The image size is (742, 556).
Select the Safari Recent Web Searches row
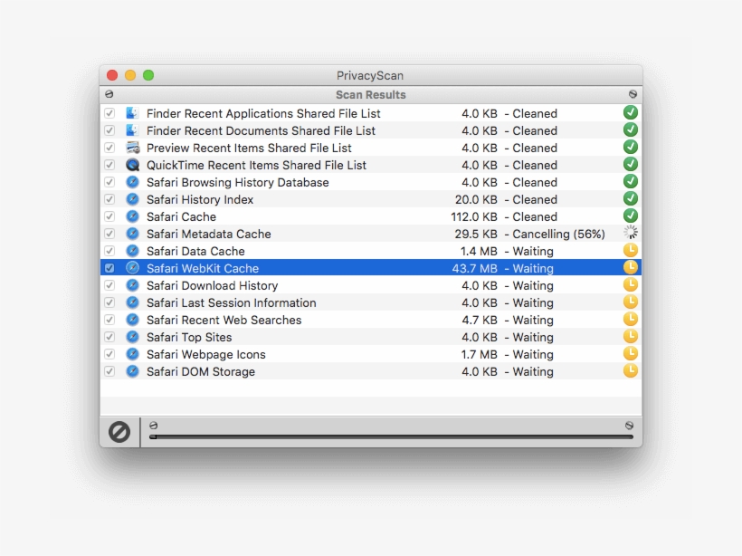(x=370, y=320)
